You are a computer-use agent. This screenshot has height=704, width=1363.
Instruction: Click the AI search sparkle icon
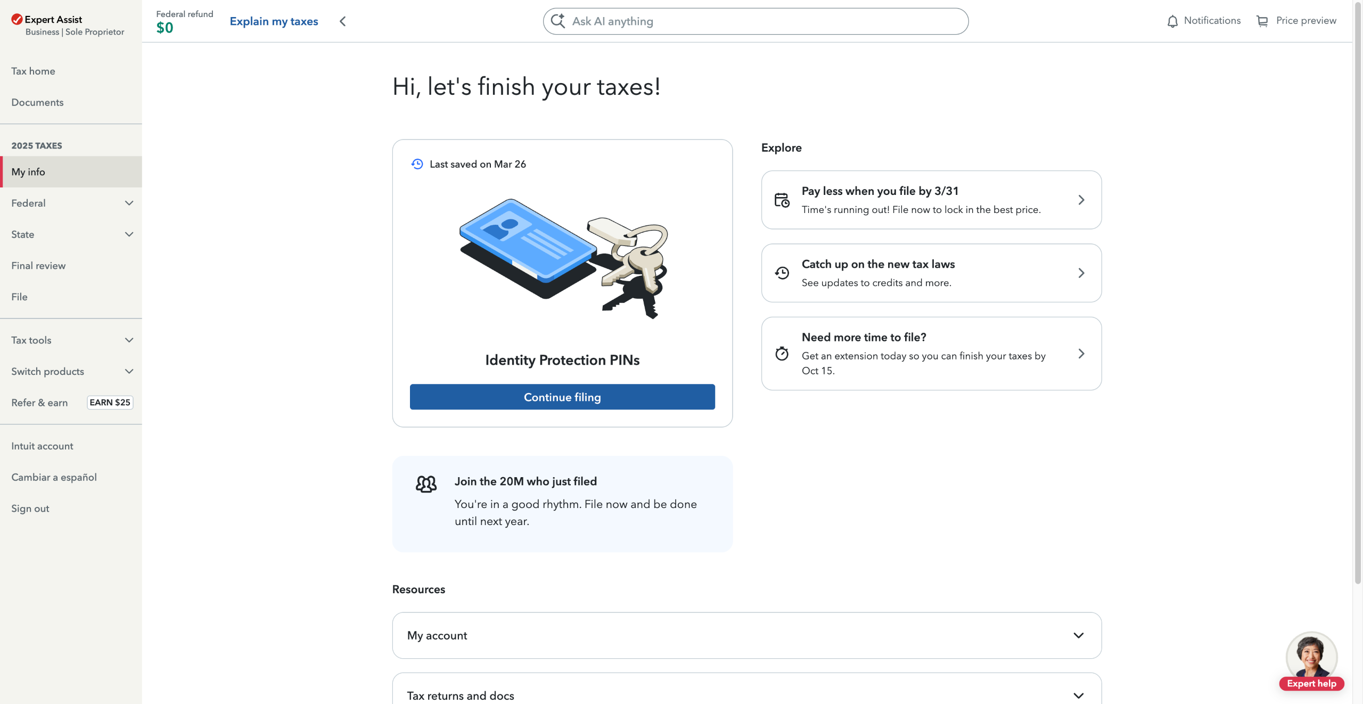pyautogui.click(x=558, y=21)
